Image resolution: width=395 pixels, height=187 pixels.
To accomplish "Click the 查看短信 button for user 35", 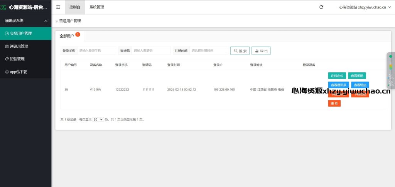I will pyautogui.click(x=360, y=85).
